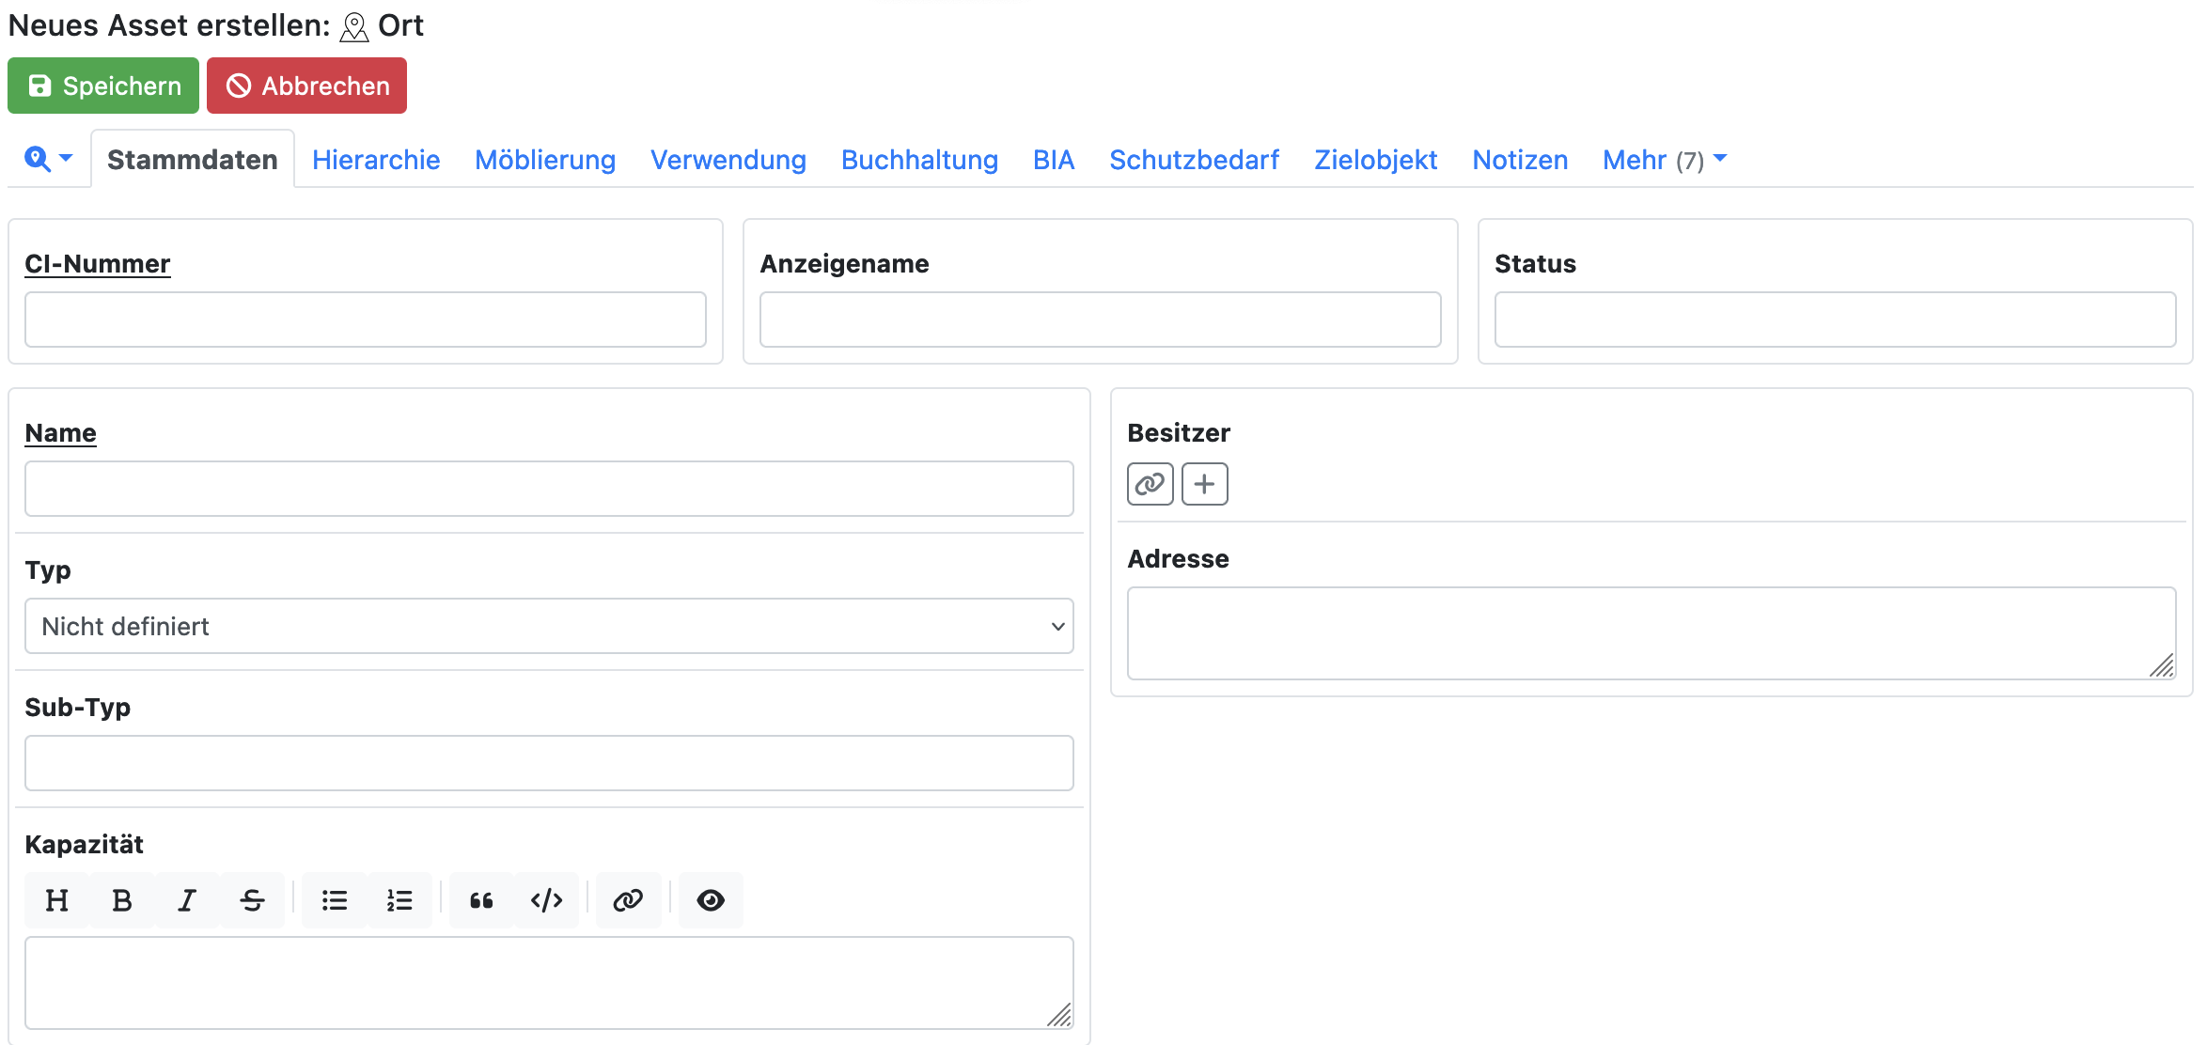Click into the Adresse text area
Image resolution: width=2207 pixels, height=1045 pixels.
point(1651,633)
